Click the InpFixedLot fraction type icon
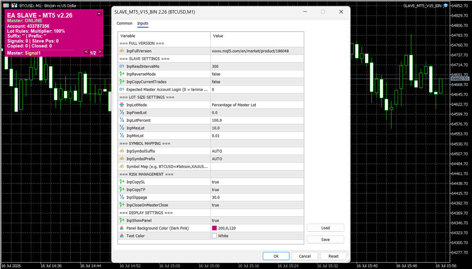Image resolution: width=472 pixels, height=269 pixels. tap(122, 113)
